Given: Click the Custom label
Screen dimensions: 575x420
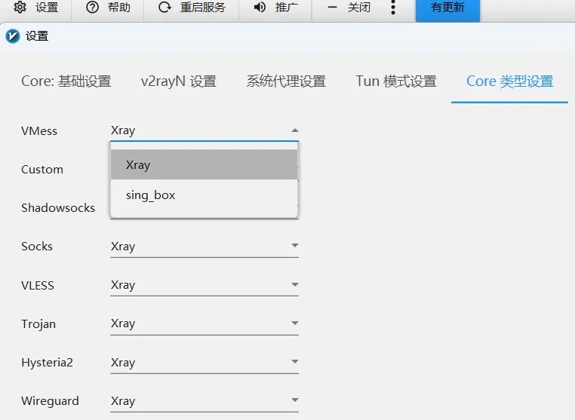Looking at the screenshot, I should tap(42, 170).
